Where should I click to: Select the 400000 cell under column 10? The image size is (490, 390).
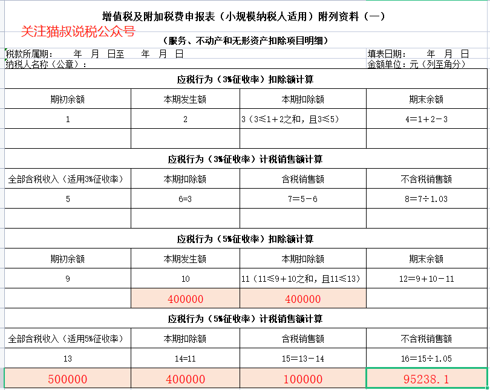[185, 299]
